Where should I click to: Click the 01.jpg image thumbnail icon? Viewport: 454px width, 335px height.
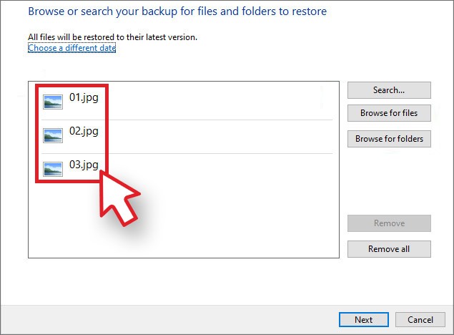coord(53,102)
